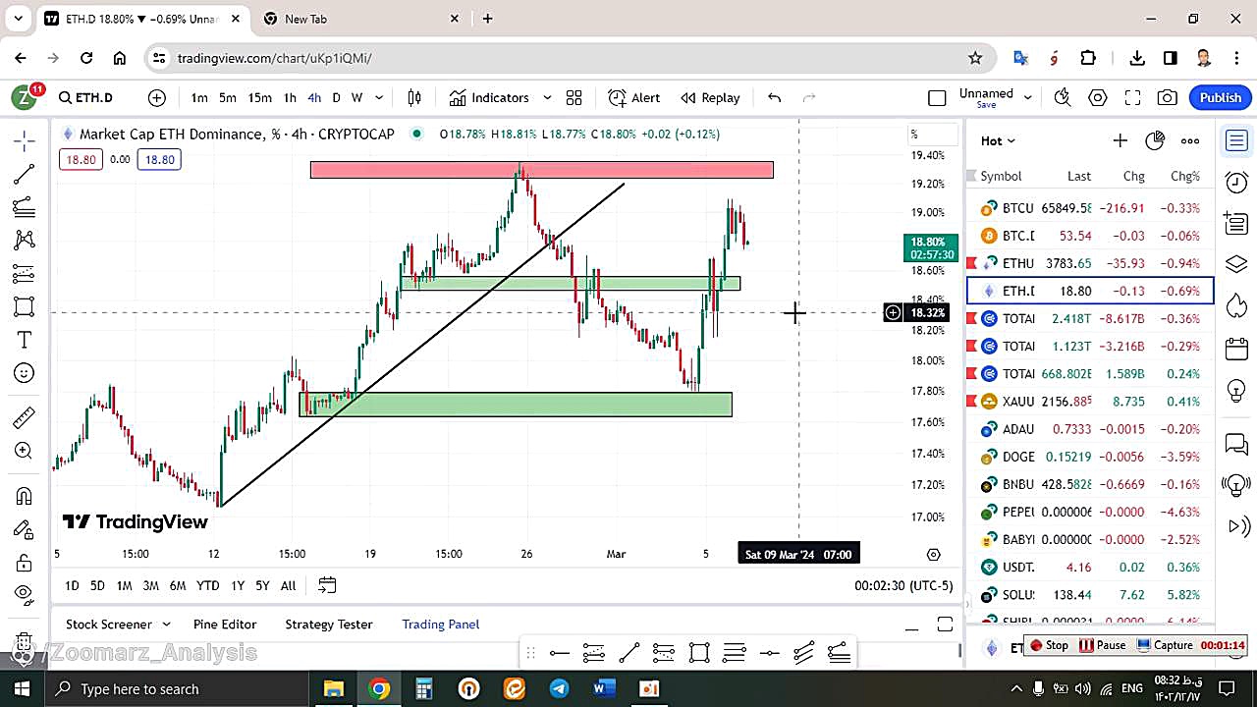Screen dimensions: 1257x707
Task: Create an Alert
Action: [634, 97]
